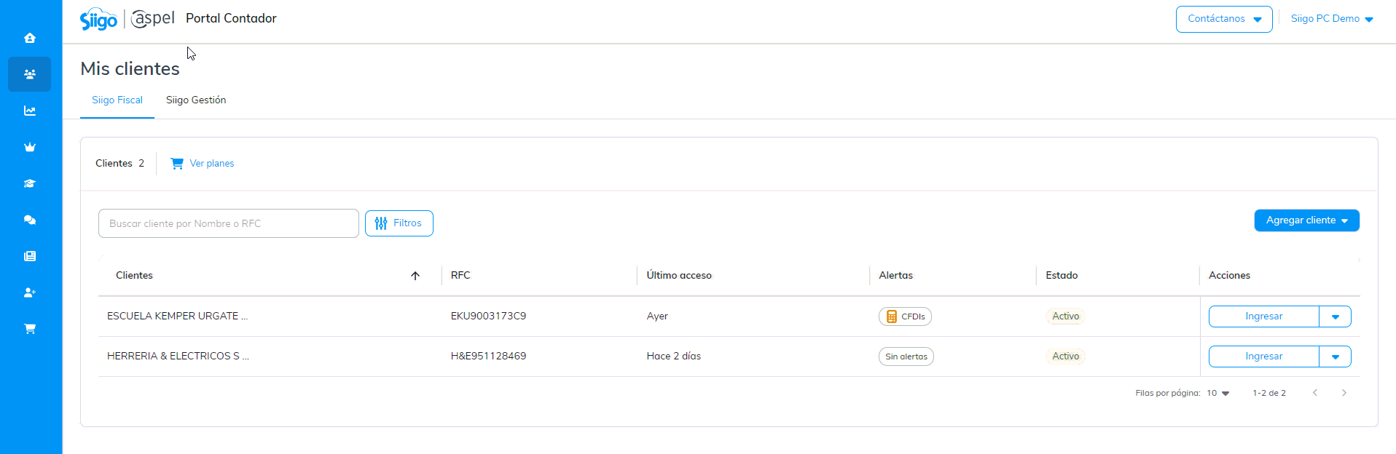The image size is (1396, 454).
Task: Click the add user icon in sidebar
Action: click(30, 292)
